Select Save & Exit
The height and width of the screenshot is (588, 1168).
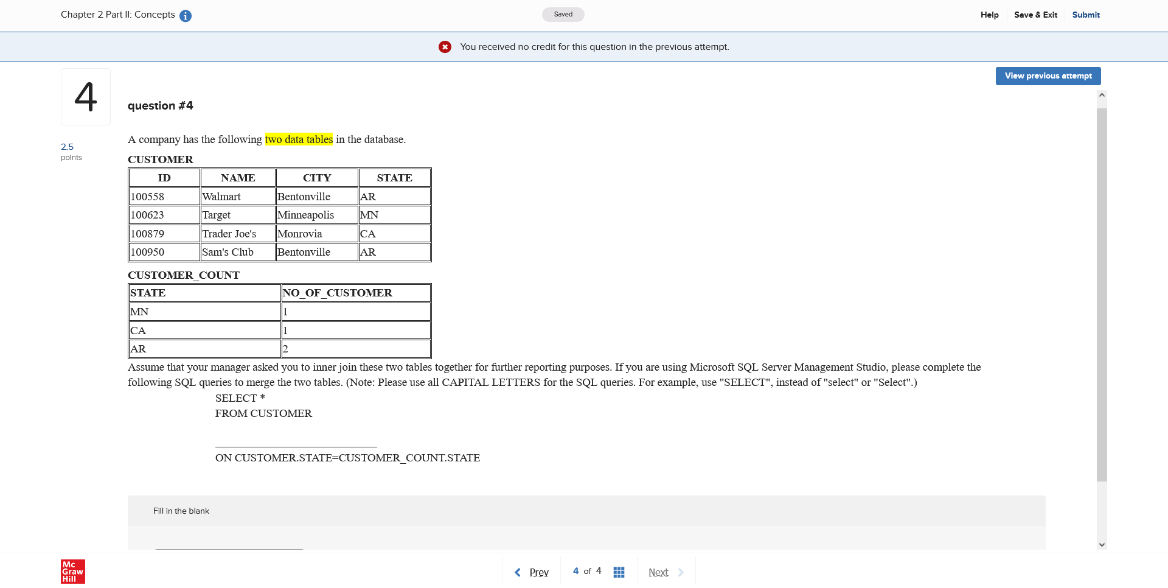coord(1035,15)
